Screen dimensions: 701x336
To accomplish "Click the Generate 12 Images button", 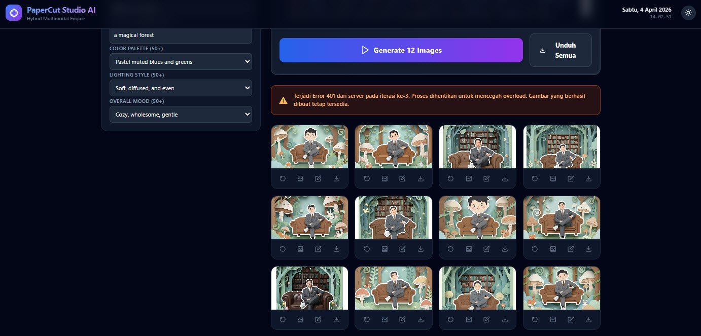I will coord(401,50).
